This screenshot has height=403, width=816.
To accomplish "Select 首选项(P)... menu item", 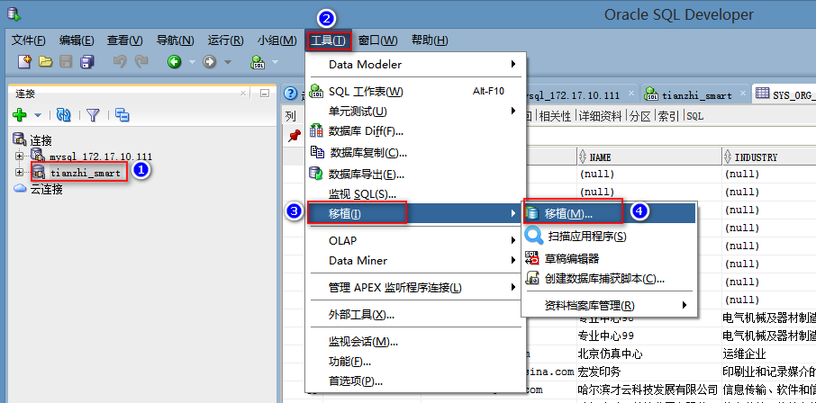I will [x=416, y=381].
